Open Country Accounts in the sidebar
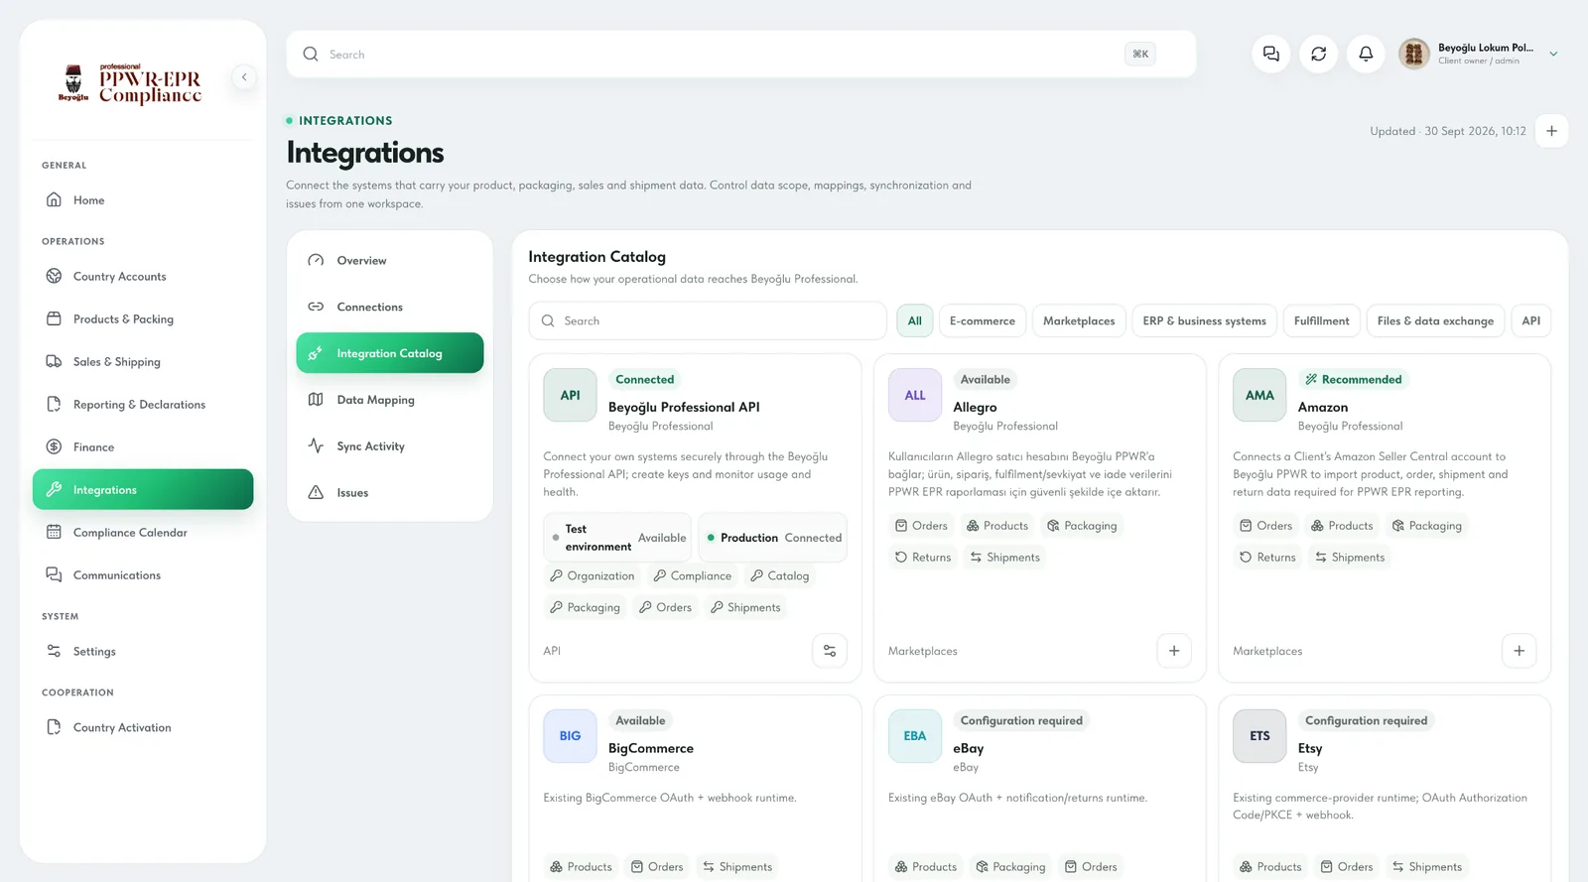 click(143, 277)
